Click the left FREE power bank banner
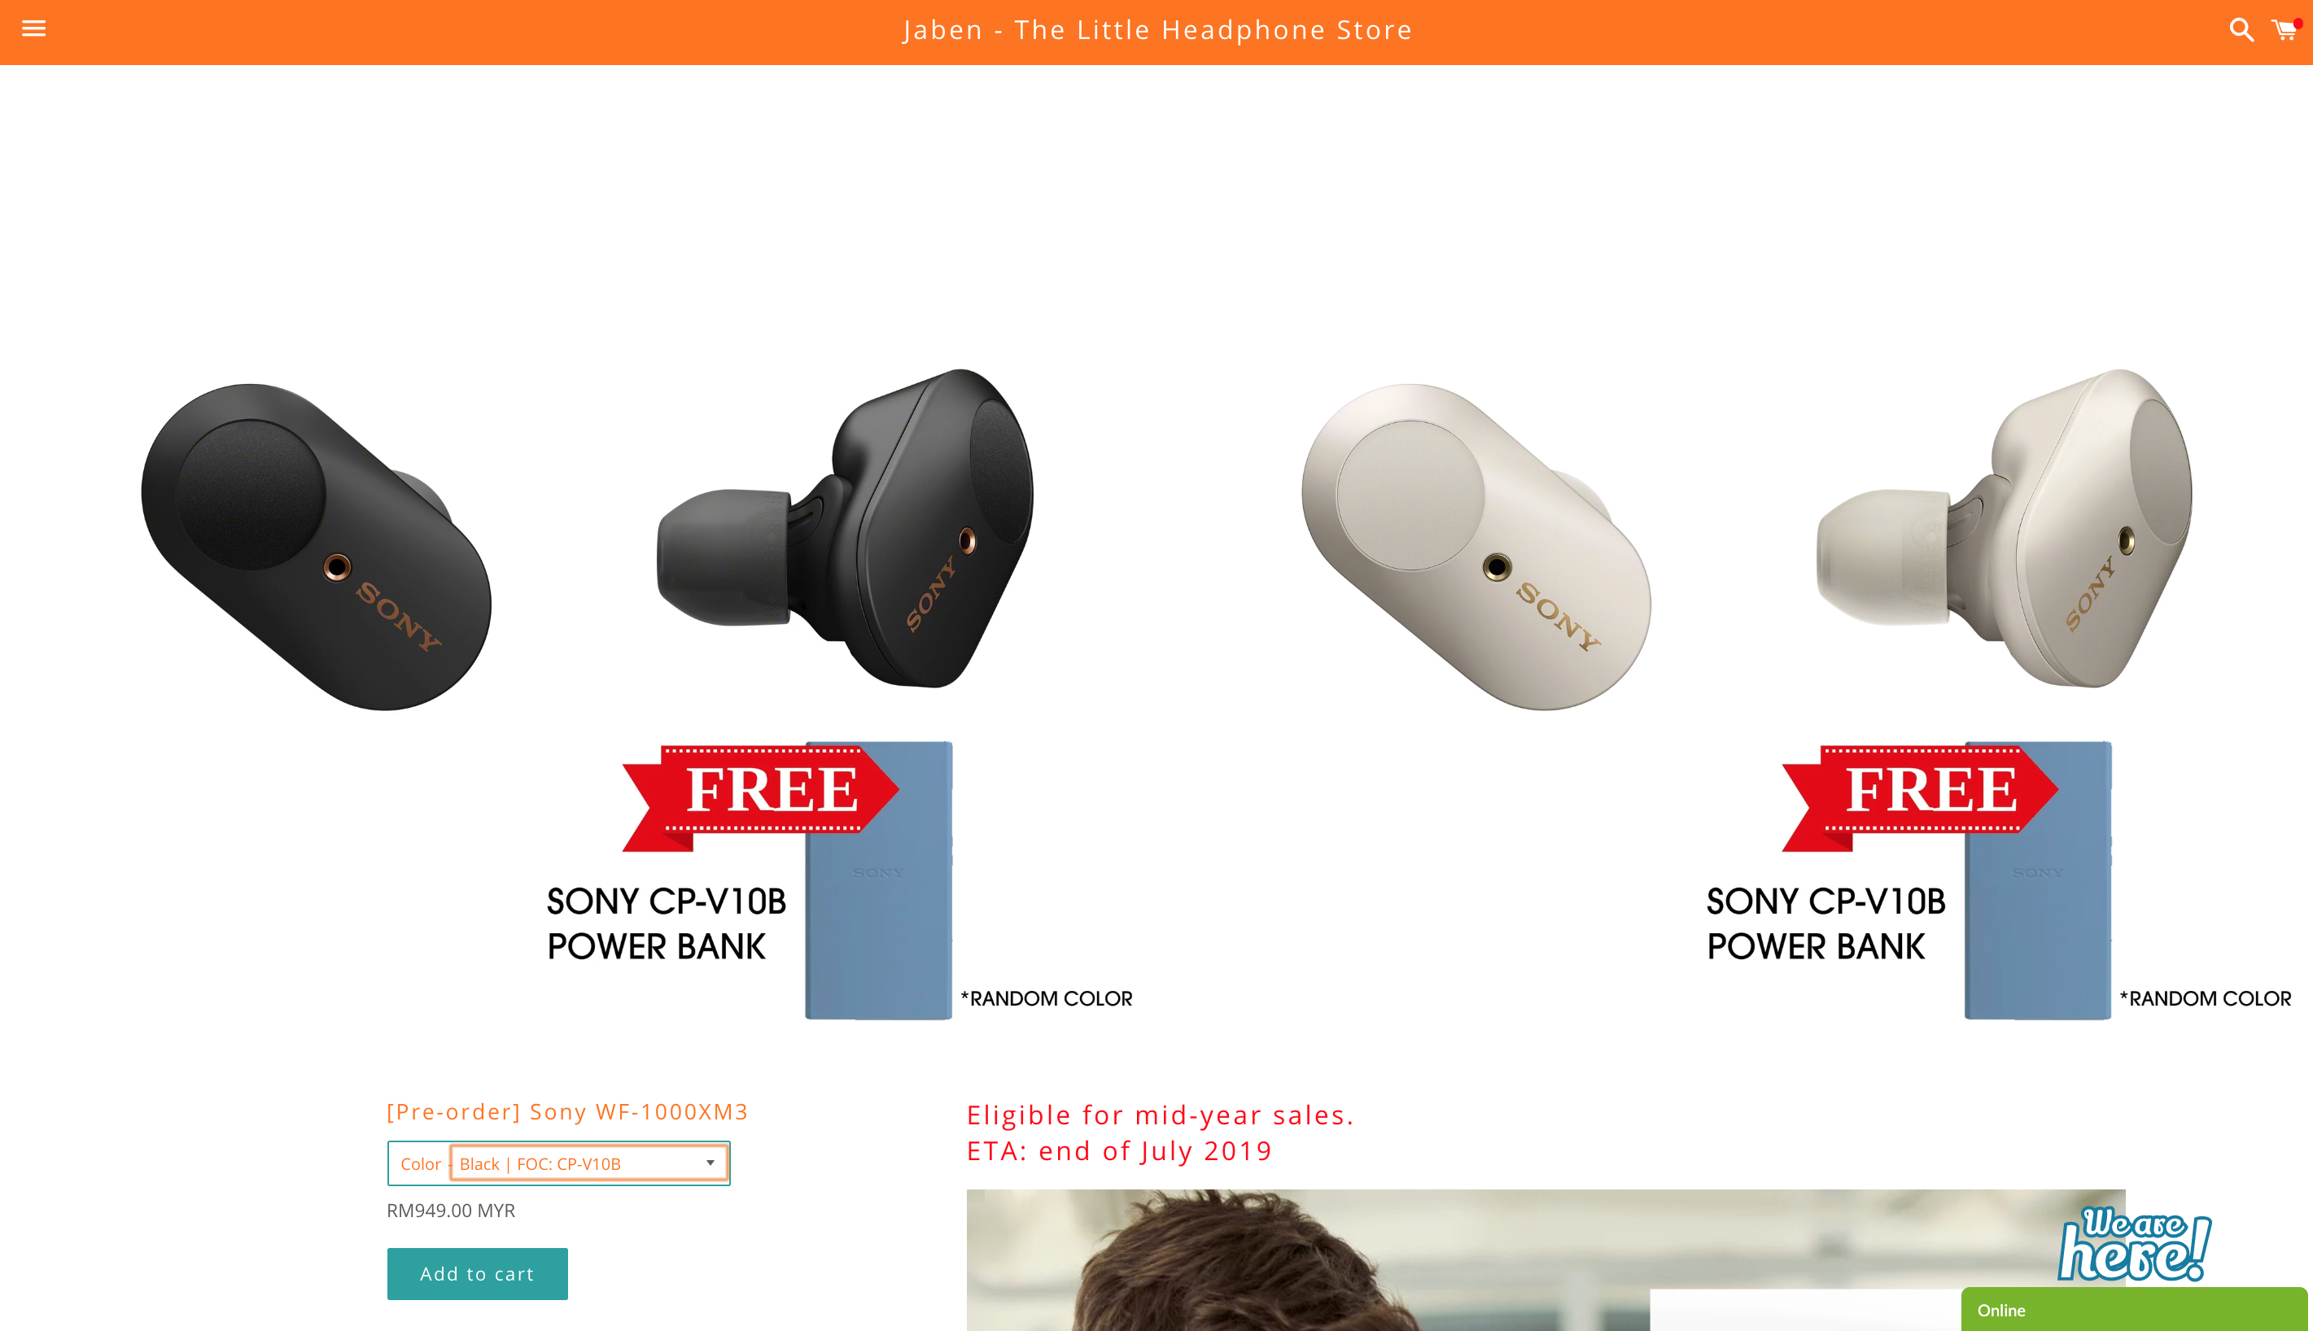The image size is (2313, 1331). click(x=759, y=797)
